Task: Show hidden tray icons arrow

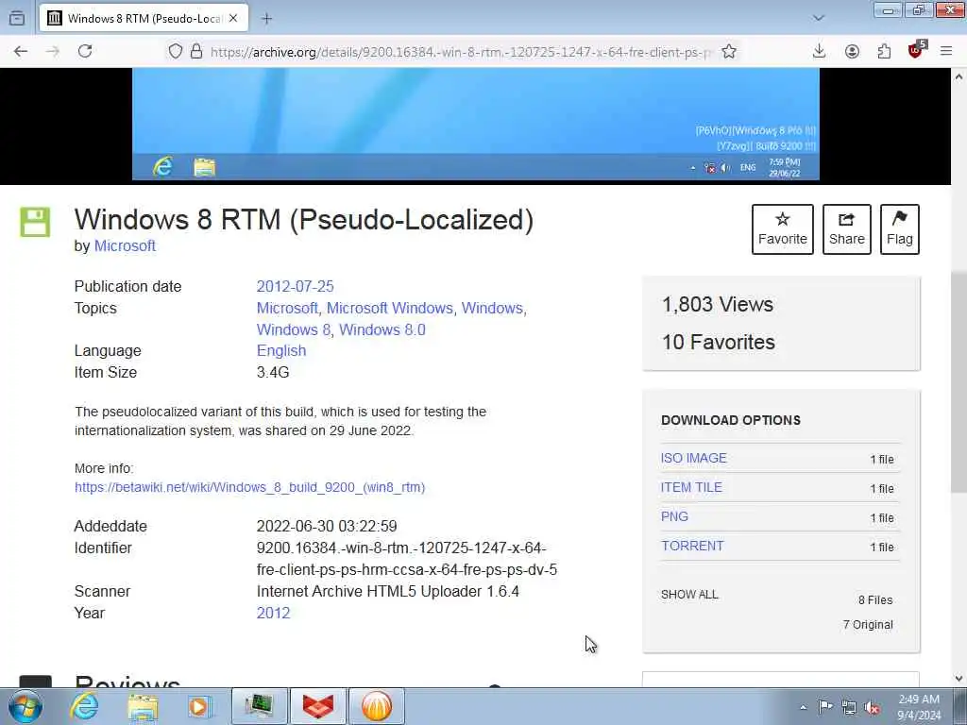Action: [x=803, y=707]
